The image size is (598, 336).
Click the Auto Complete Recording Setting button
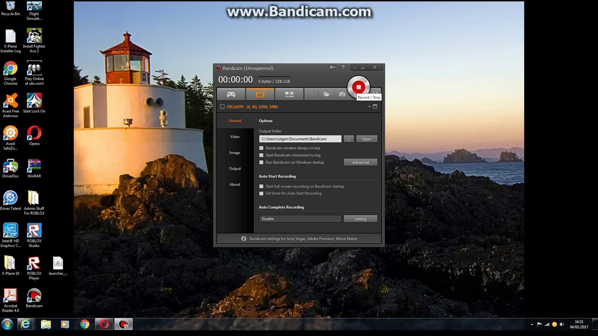pos(360,218)
